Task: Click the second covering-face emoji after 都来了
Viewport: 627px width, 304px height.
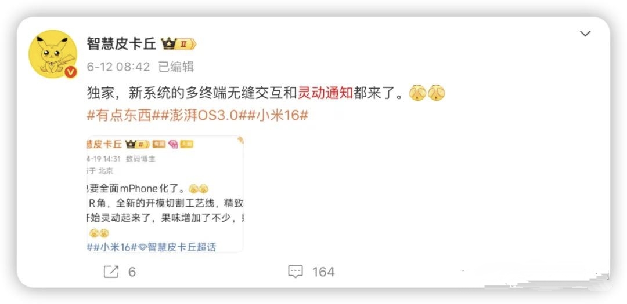Action: (436, 93)
